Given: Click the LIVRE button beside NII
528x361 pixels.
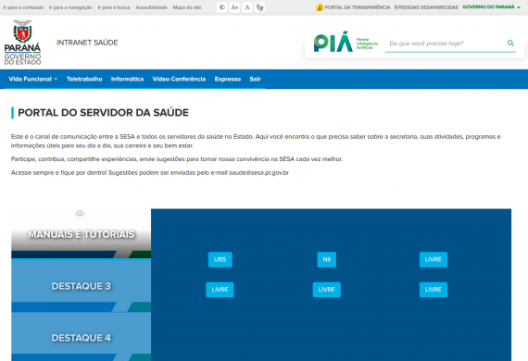Looking at the screenshot, I should [x=433, y=259].
